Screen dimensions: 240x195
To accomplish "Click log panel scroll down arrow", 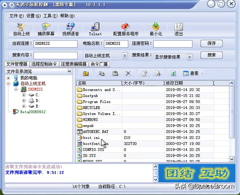I will tap(156, 180).
